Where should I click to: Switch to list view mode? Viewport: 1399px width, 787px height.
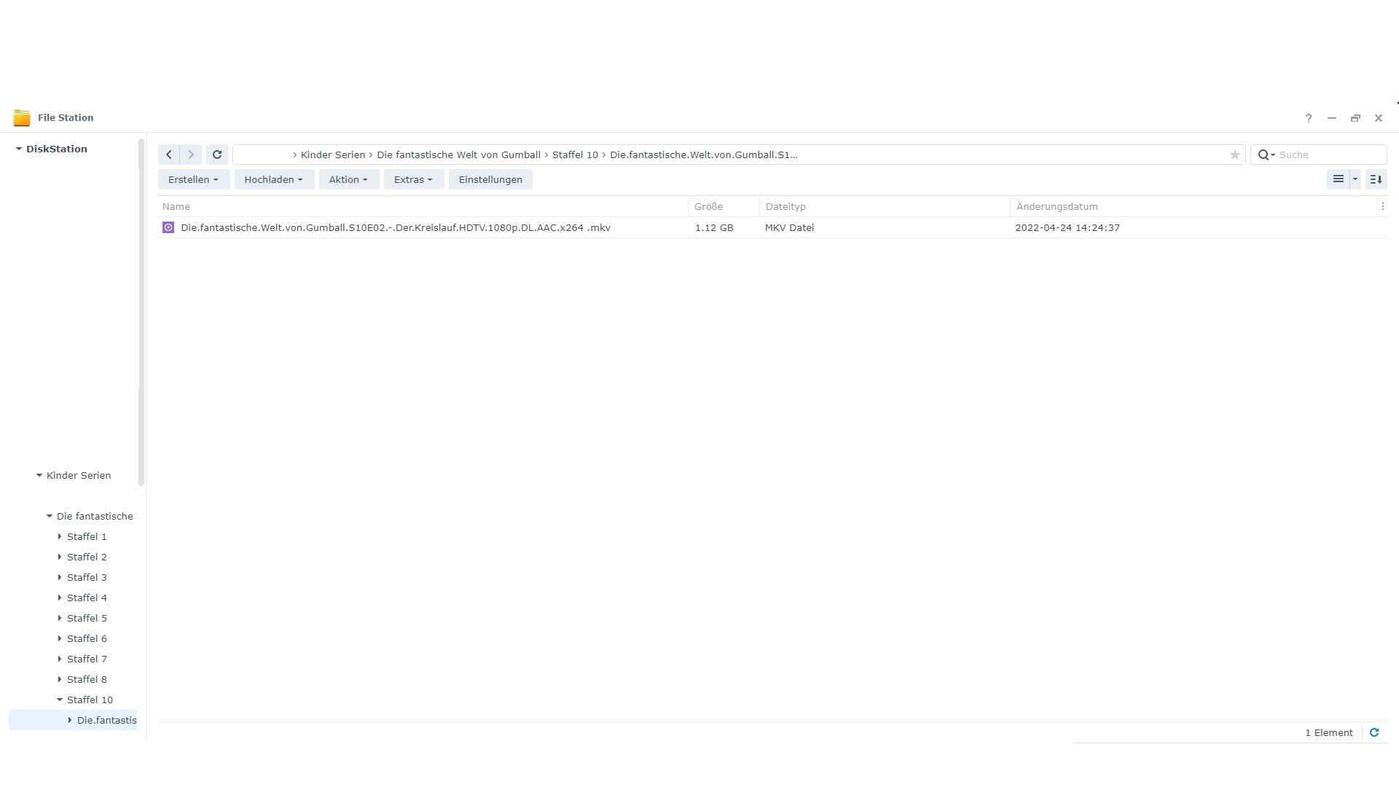coord(1338,179)
